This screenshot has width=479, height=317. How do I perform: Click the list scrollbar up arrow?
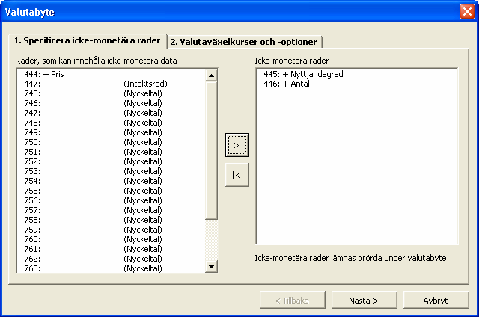tap(211, 76)
